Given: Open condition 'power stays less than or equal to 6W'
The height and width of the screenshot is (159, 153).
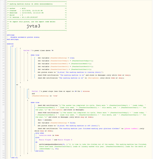Looking at the screenshot, I should [x=61, y=91].
